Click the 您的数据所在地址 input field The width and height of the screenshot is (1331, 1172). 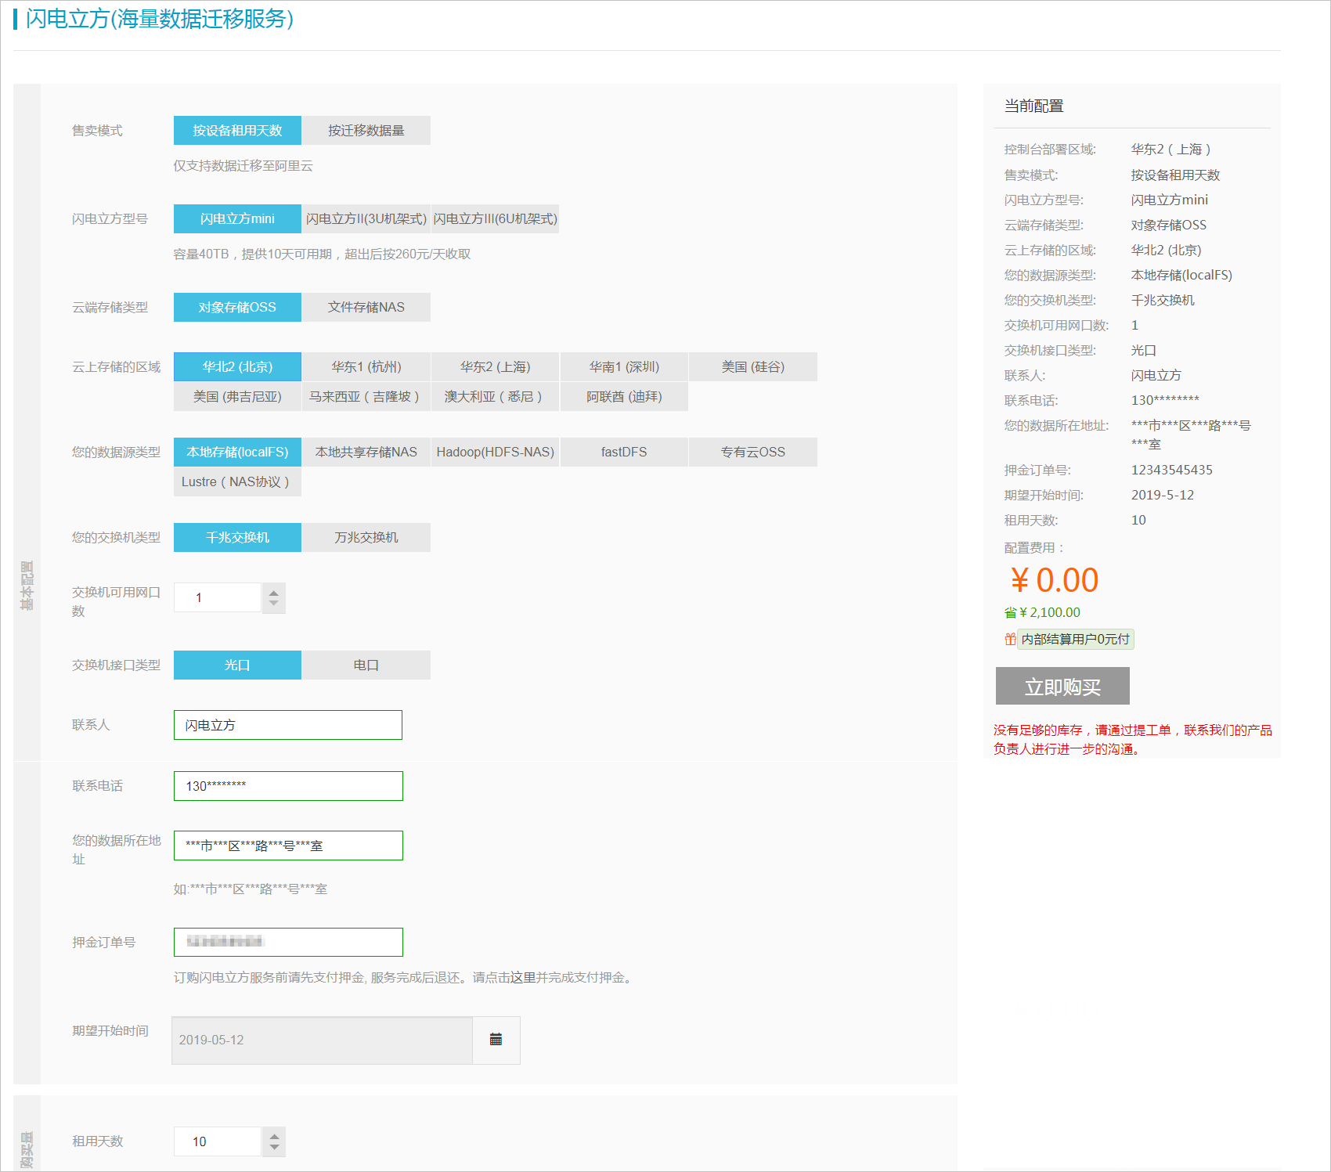(x=288, y=846)
